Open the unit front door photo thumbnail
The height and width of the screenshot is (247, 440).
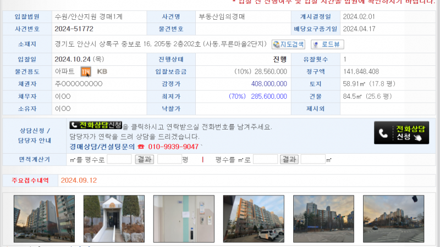coord(176,219)
